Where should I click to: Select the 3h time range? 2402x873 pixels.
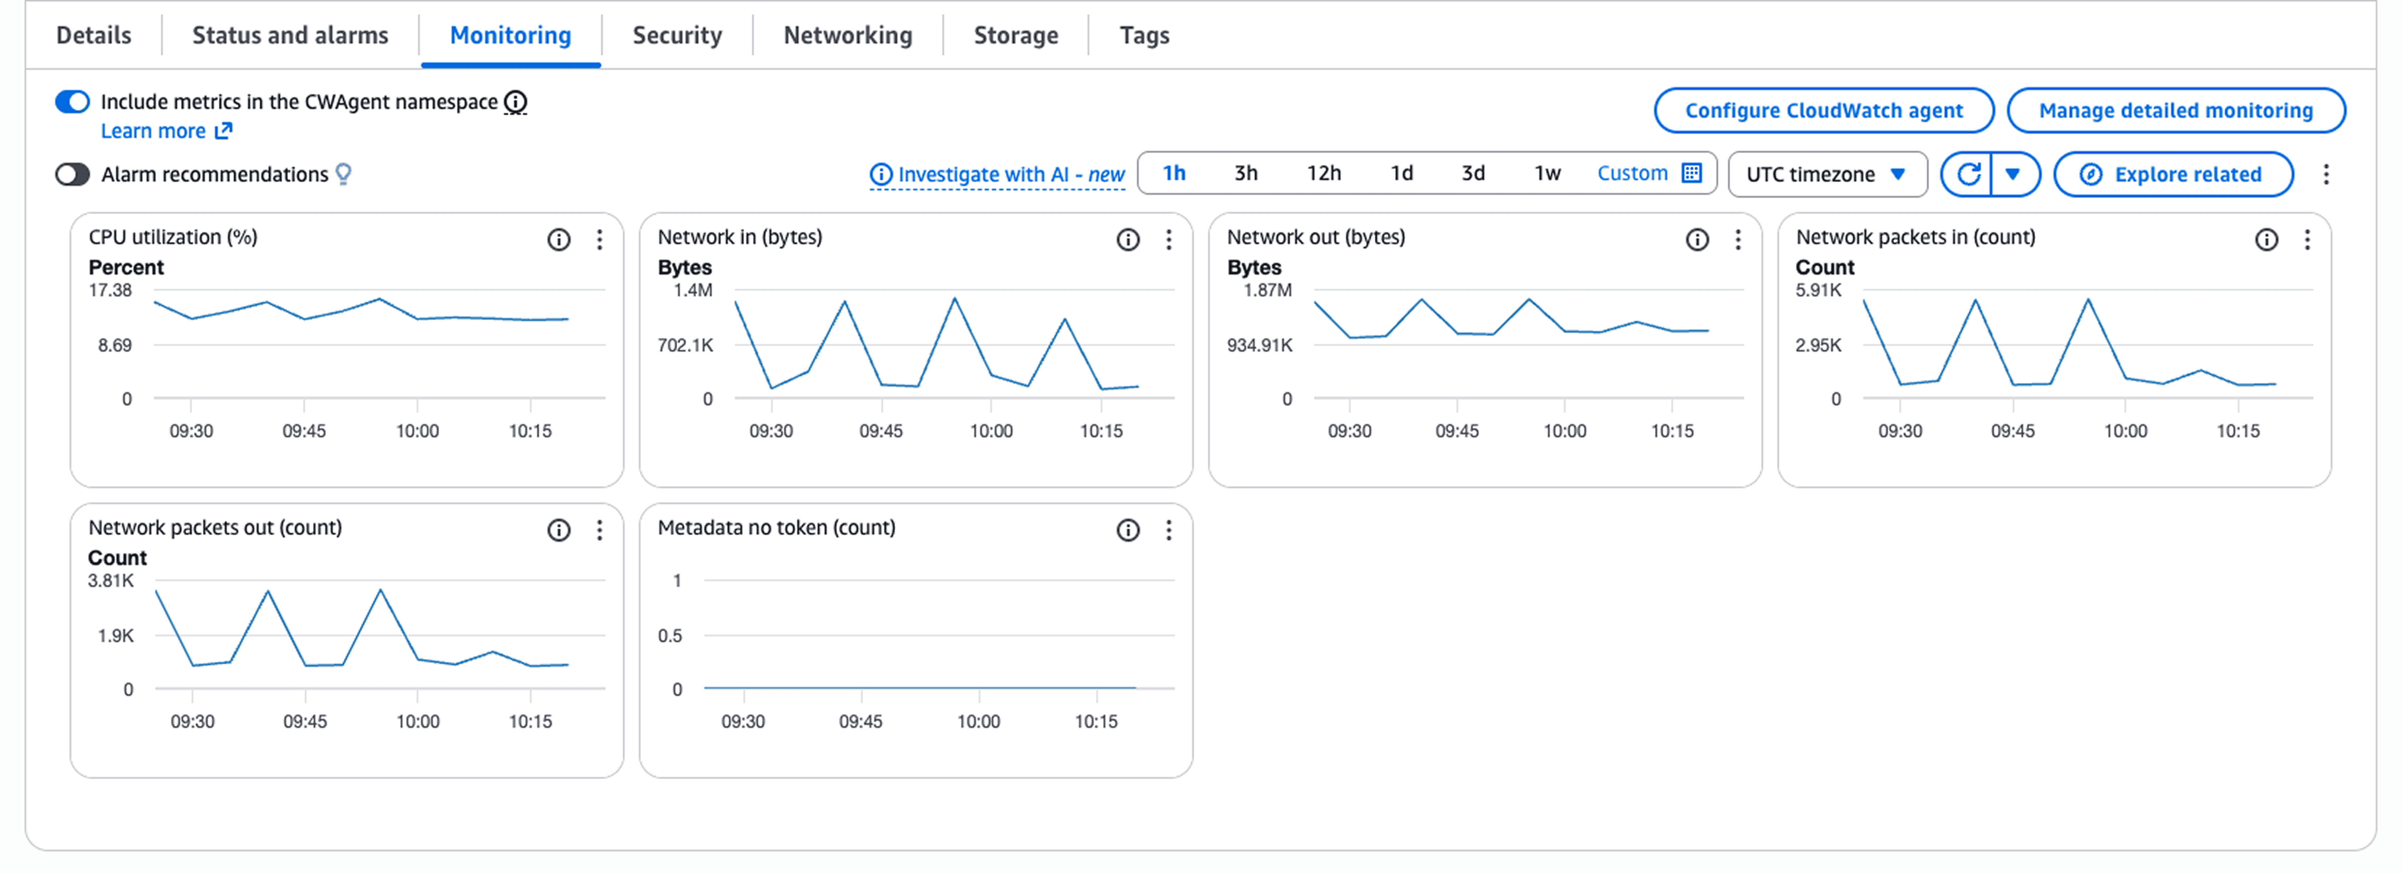pyautogui.click(x=1245, y=173)
